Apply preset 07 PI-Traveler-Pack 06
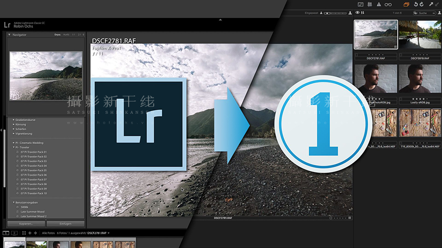This screenshot has height=248, width=442. click(x=33, y=175)
